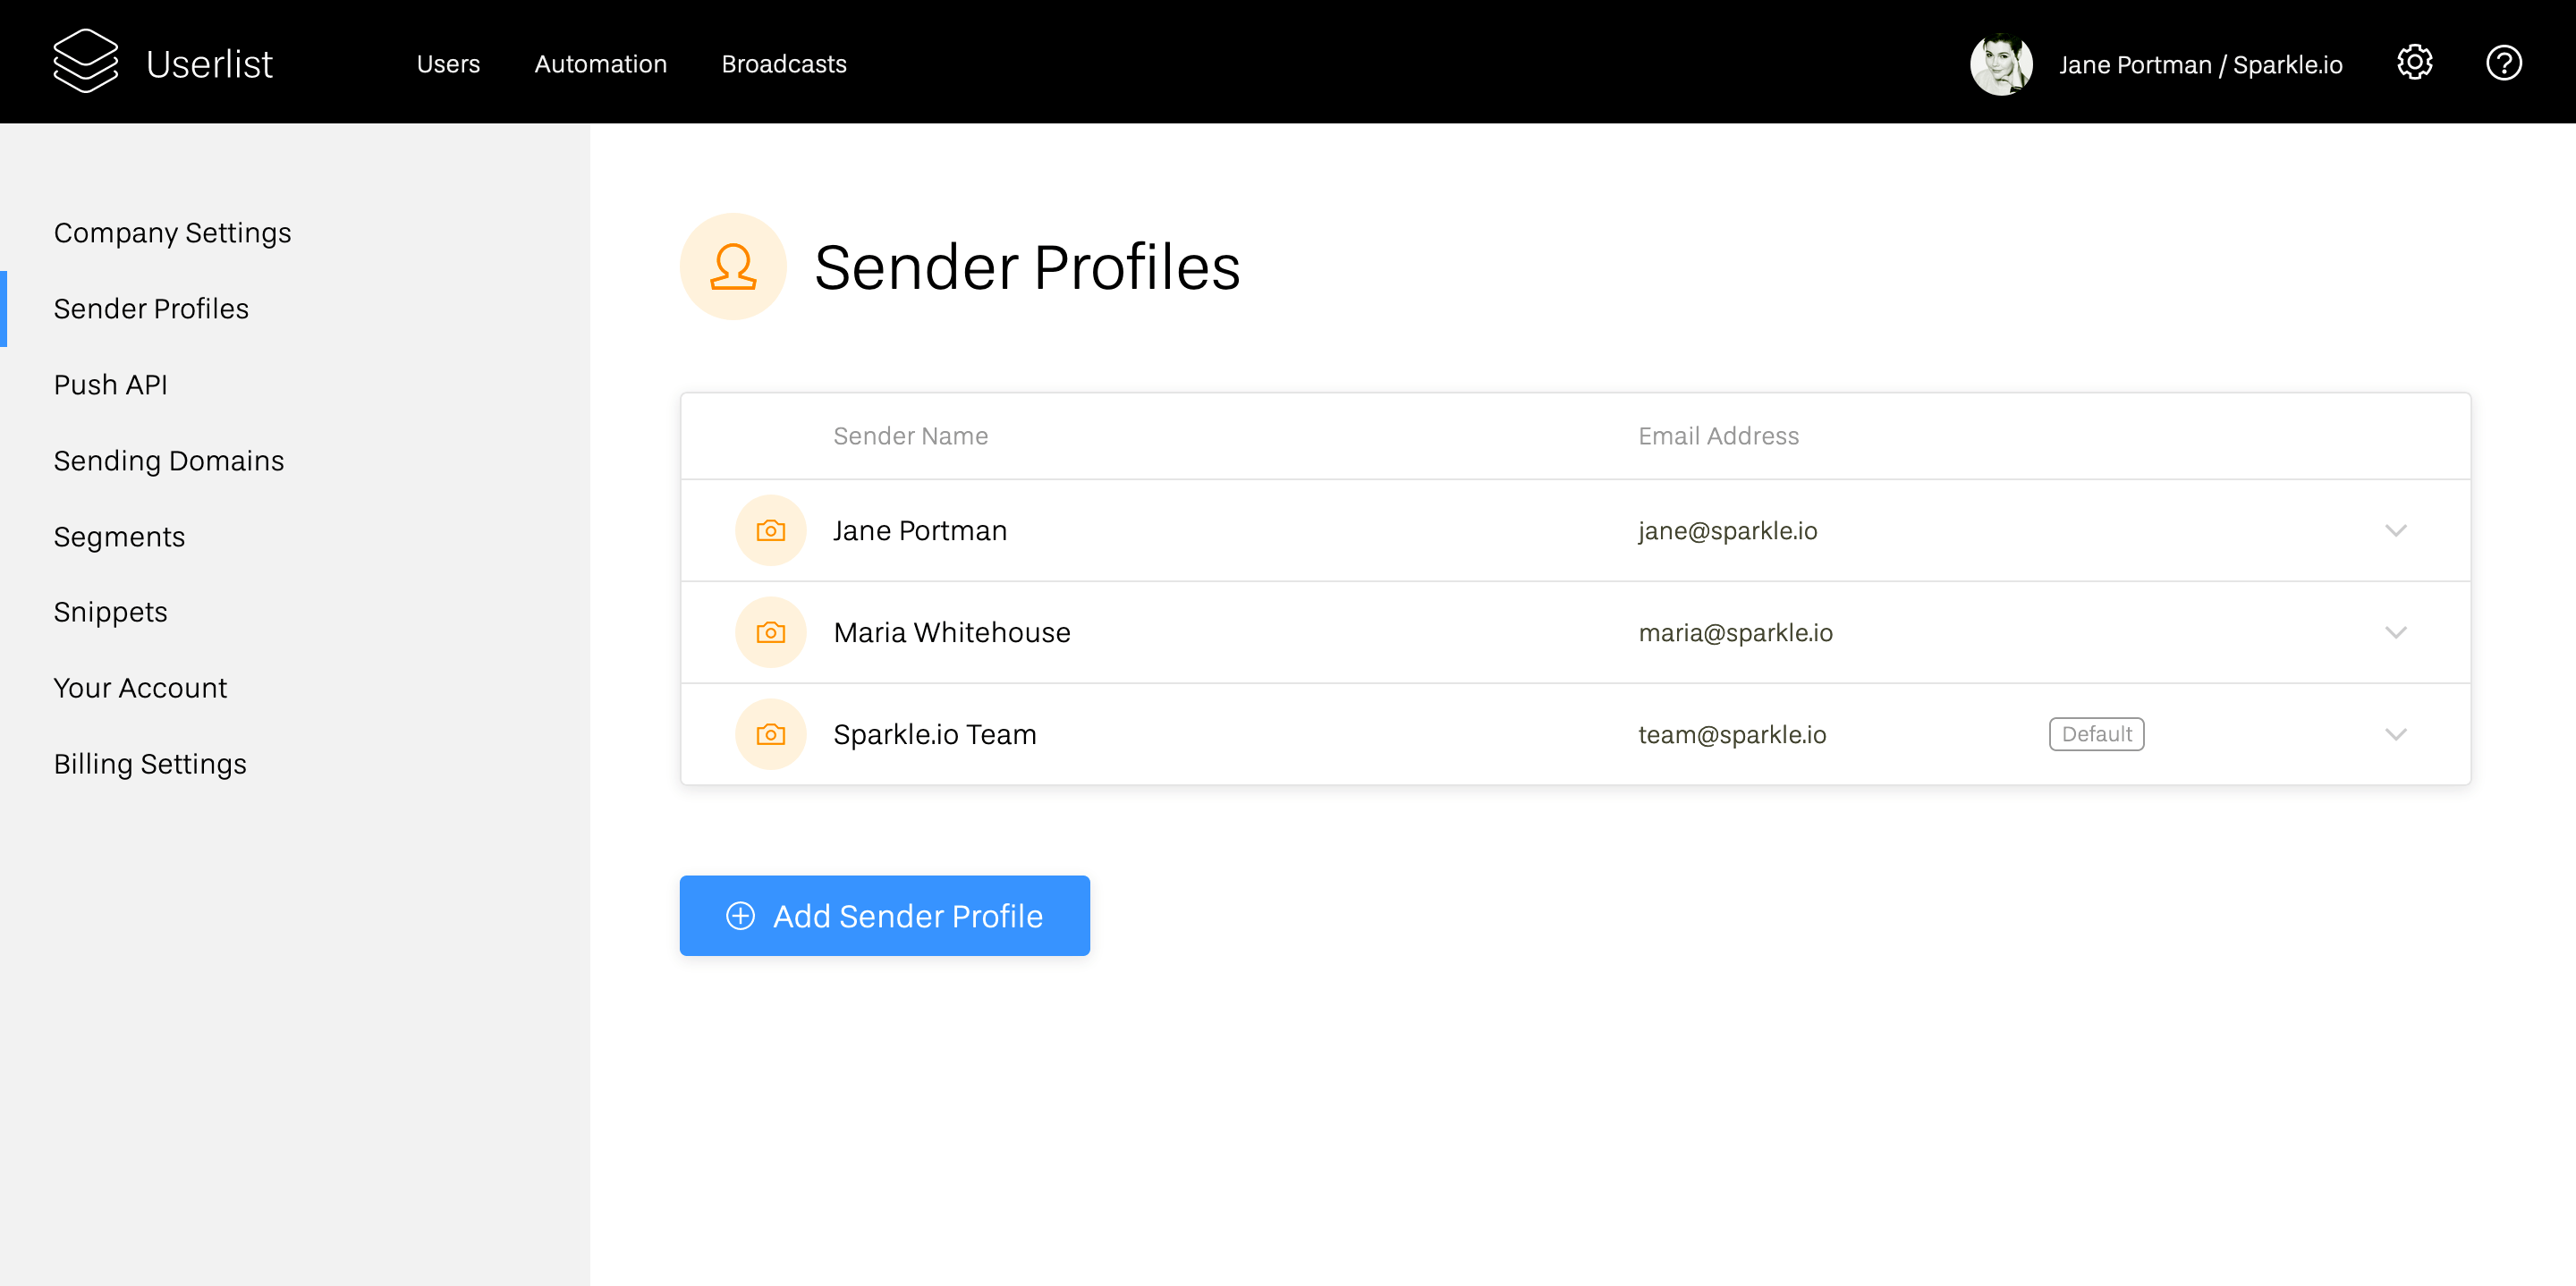Select Push API in the sidebar
This screenshot has height=1286, width=2576.
110,384
